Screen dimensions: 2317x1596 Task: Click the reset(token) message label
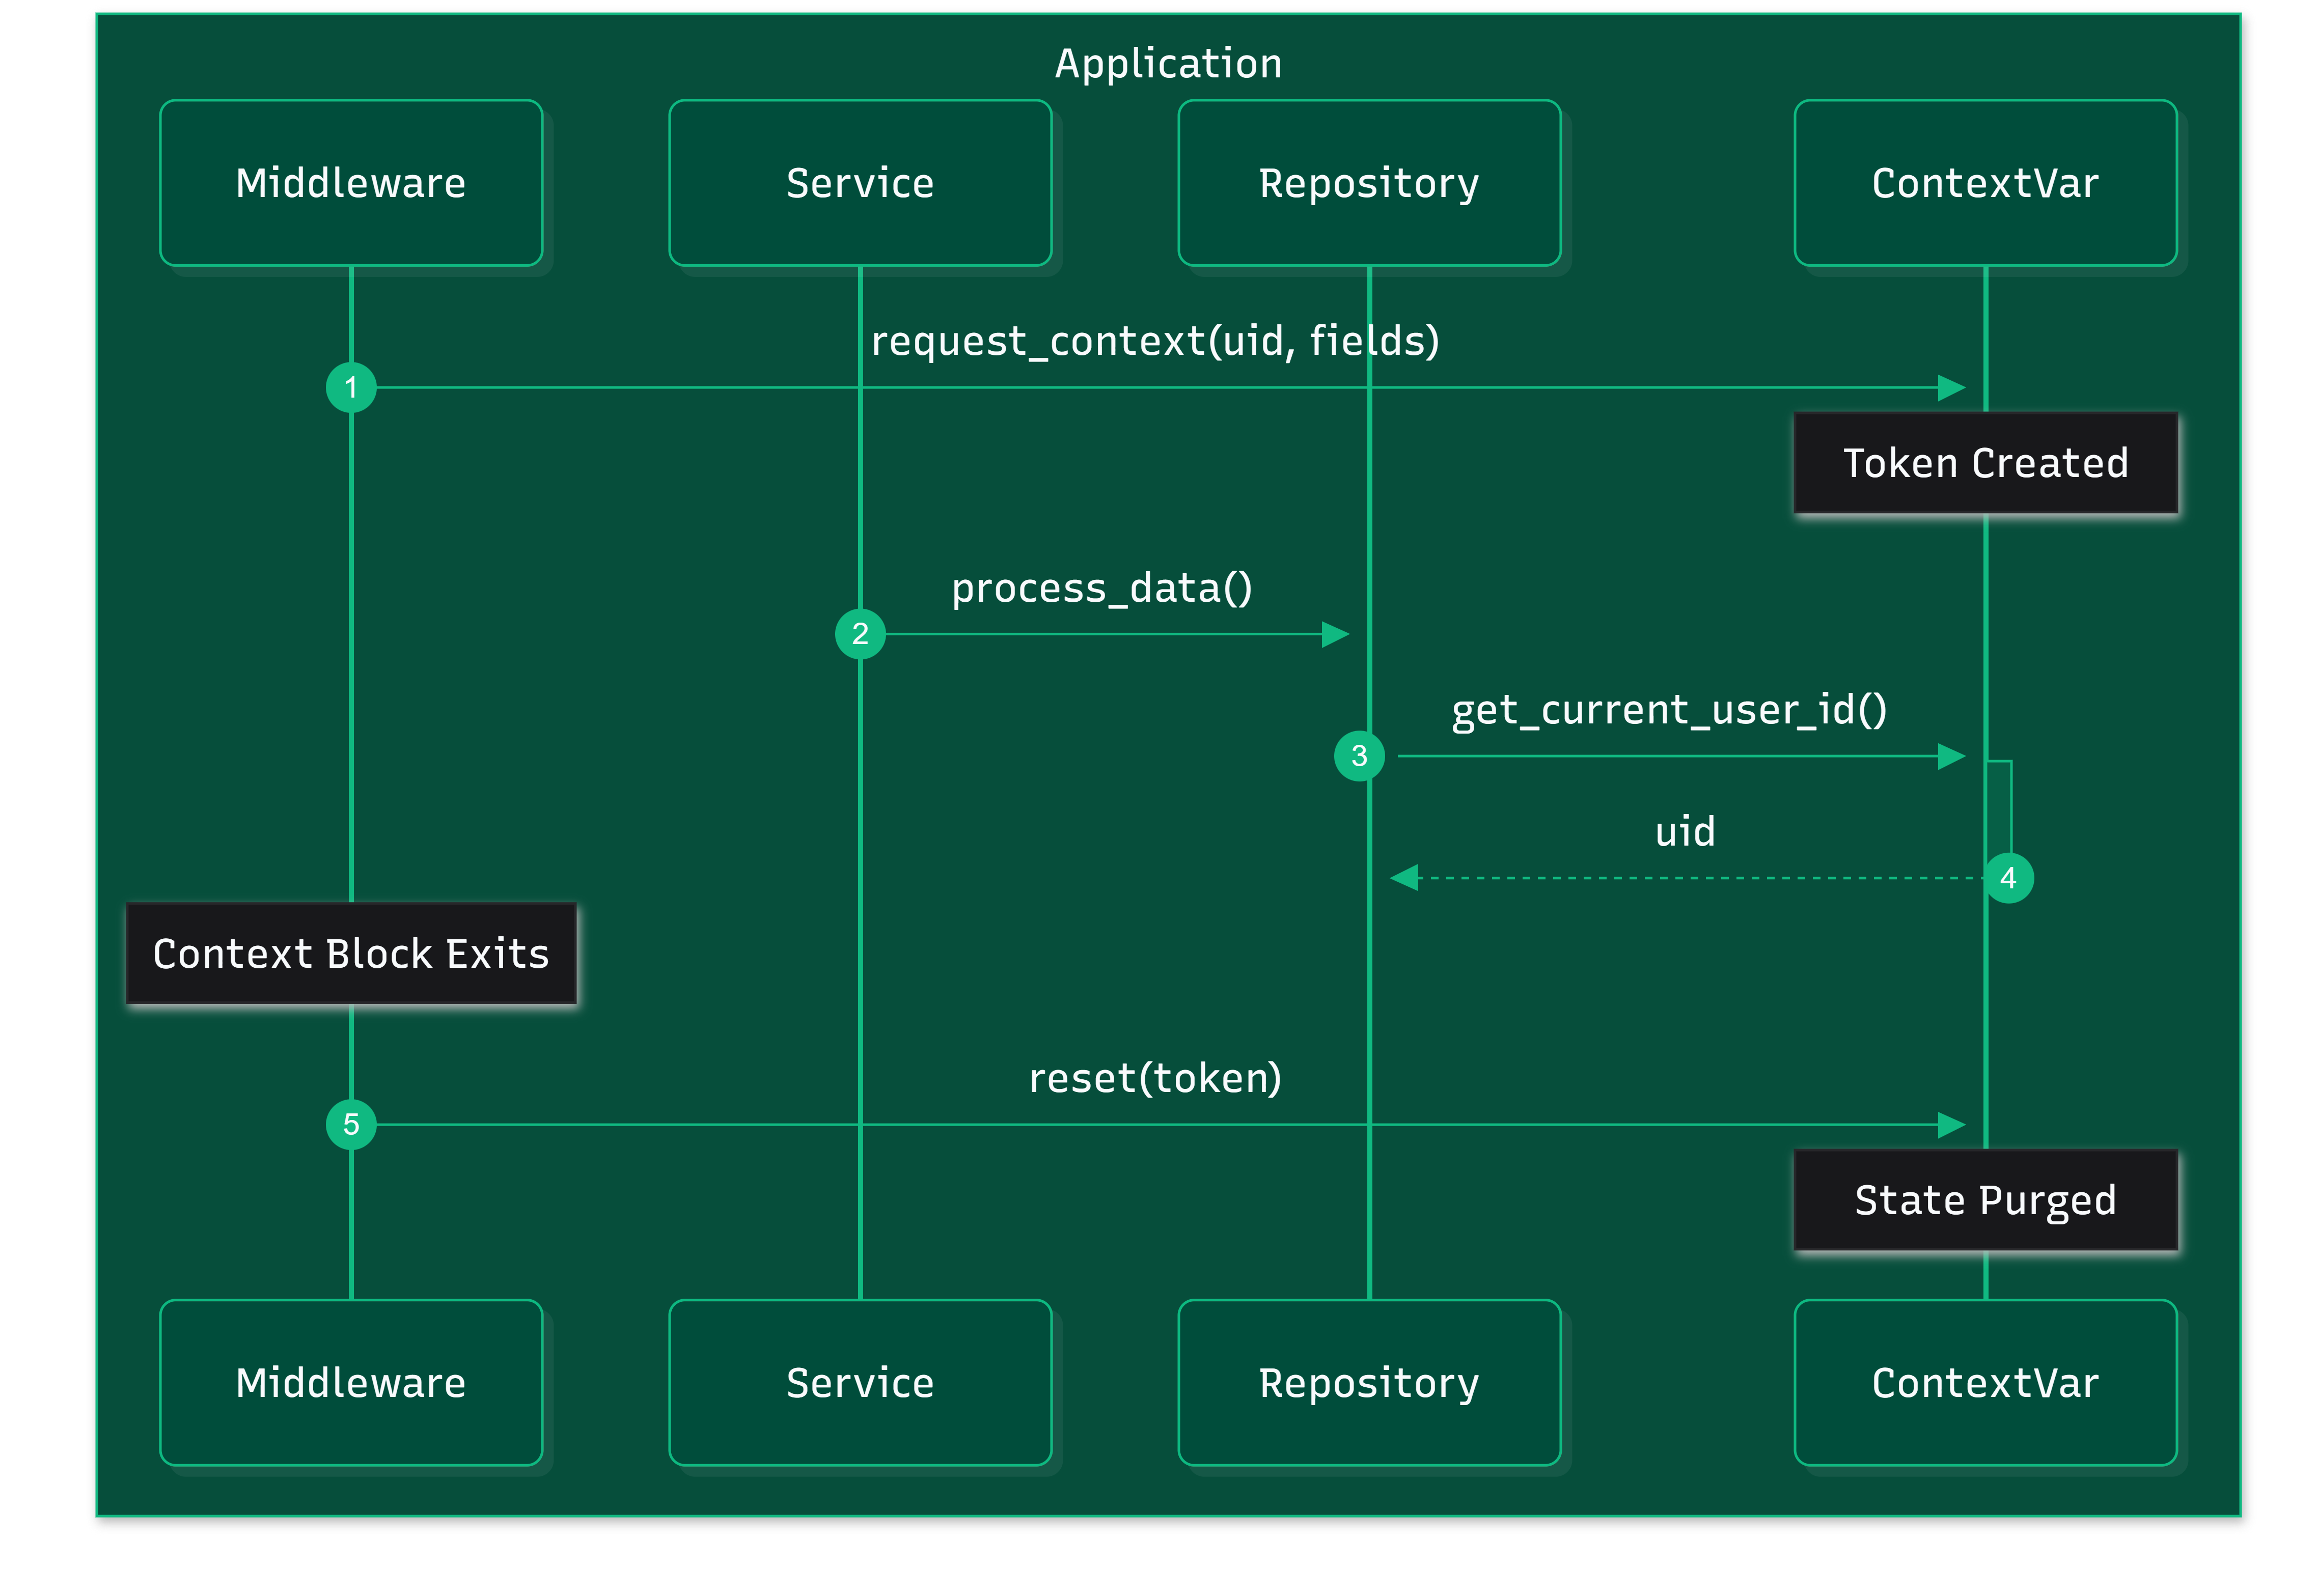(1155, 1078)
